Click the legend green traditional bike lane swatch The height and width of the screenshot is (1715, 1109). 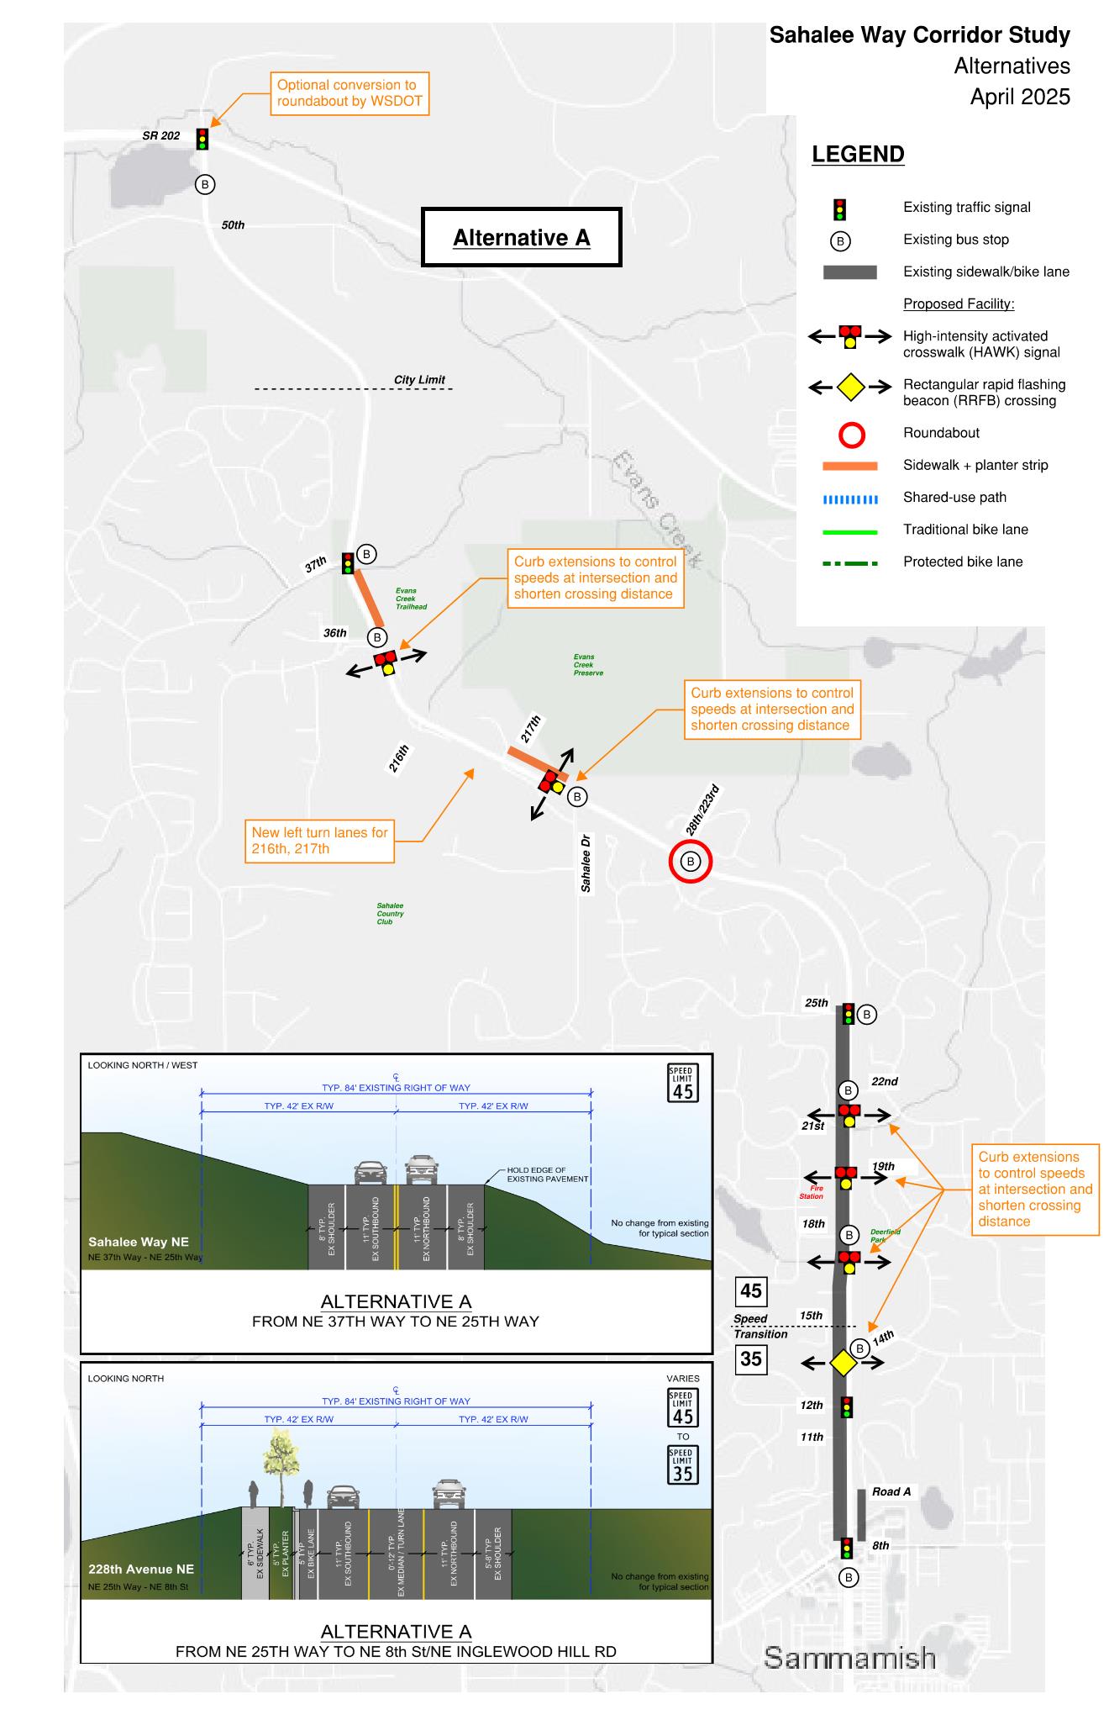[850, 532]
